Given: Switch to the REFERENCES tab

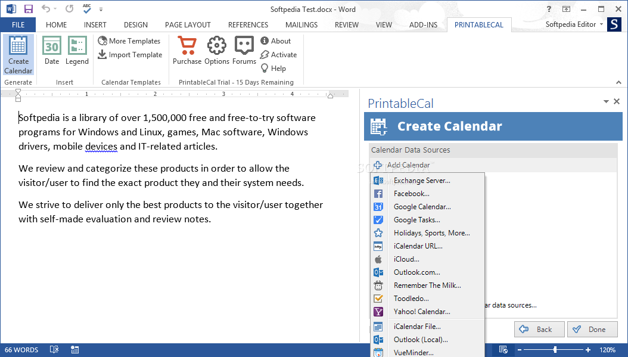Looking at the screenshot, I should click(248, 24).
